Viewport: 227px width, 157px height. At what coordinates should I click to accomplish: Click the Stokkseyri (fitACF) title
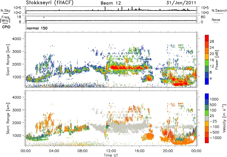point(50,3)
